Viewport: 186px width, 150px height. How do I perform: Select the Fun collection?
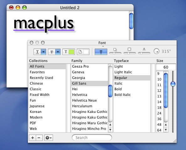coord(47,100)
